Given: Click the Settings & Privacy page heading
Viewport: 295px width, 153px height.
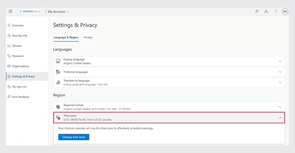Looking at the screenshot, I should point(75,25).
